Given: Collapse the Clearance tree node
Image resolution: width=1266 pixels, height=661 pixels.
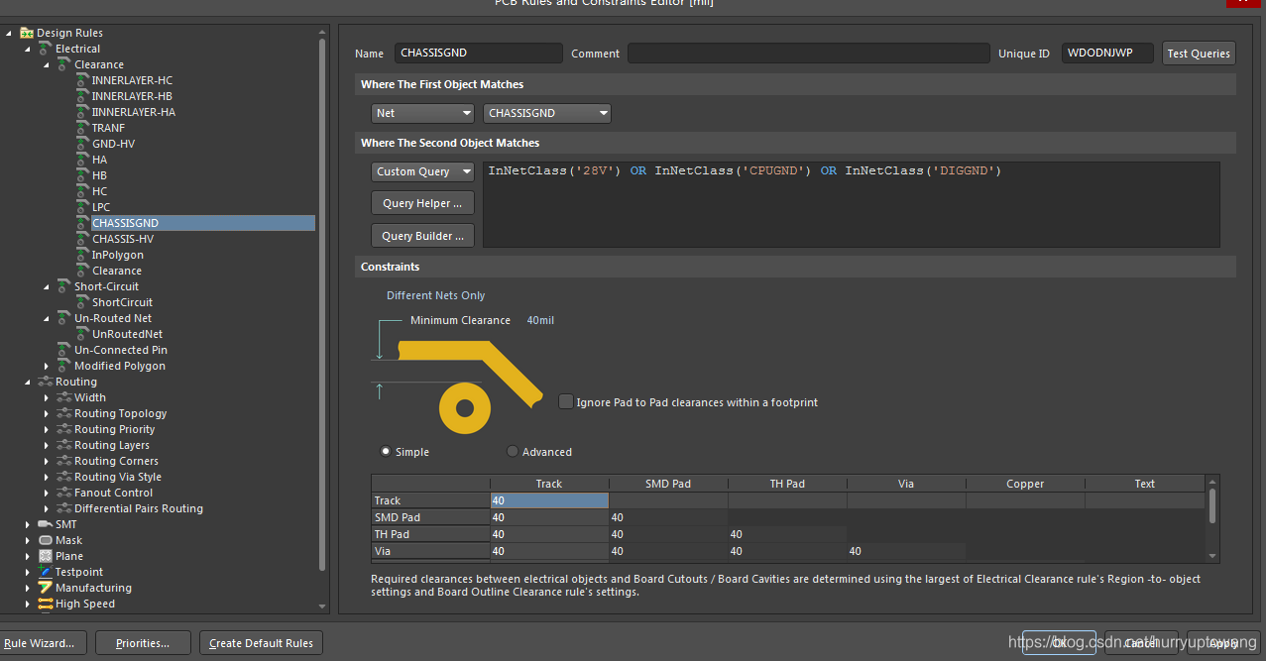Looking at the screenshot, I should pyautogui.click(x=47, y=65).
